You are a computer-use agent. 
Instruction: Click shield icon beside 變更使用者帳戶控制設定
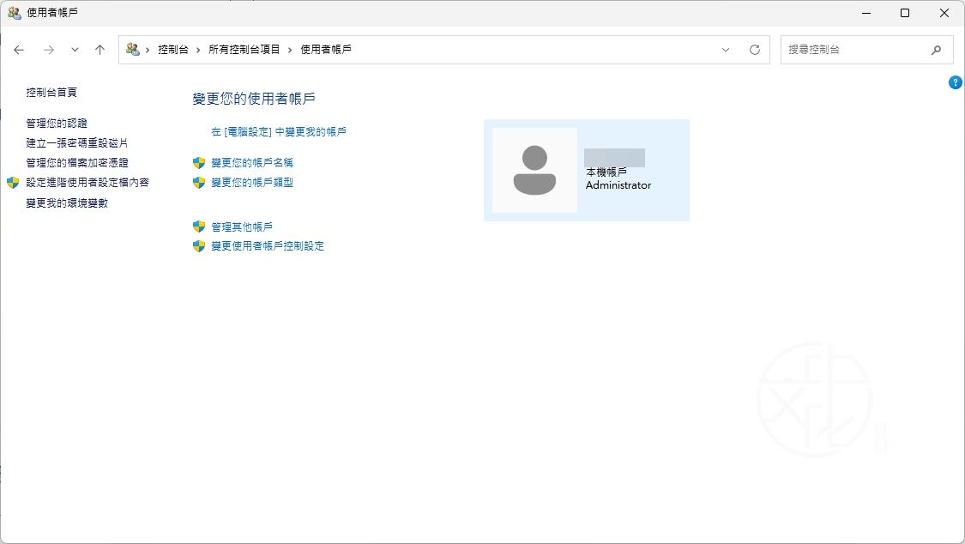tap(199, 246)
